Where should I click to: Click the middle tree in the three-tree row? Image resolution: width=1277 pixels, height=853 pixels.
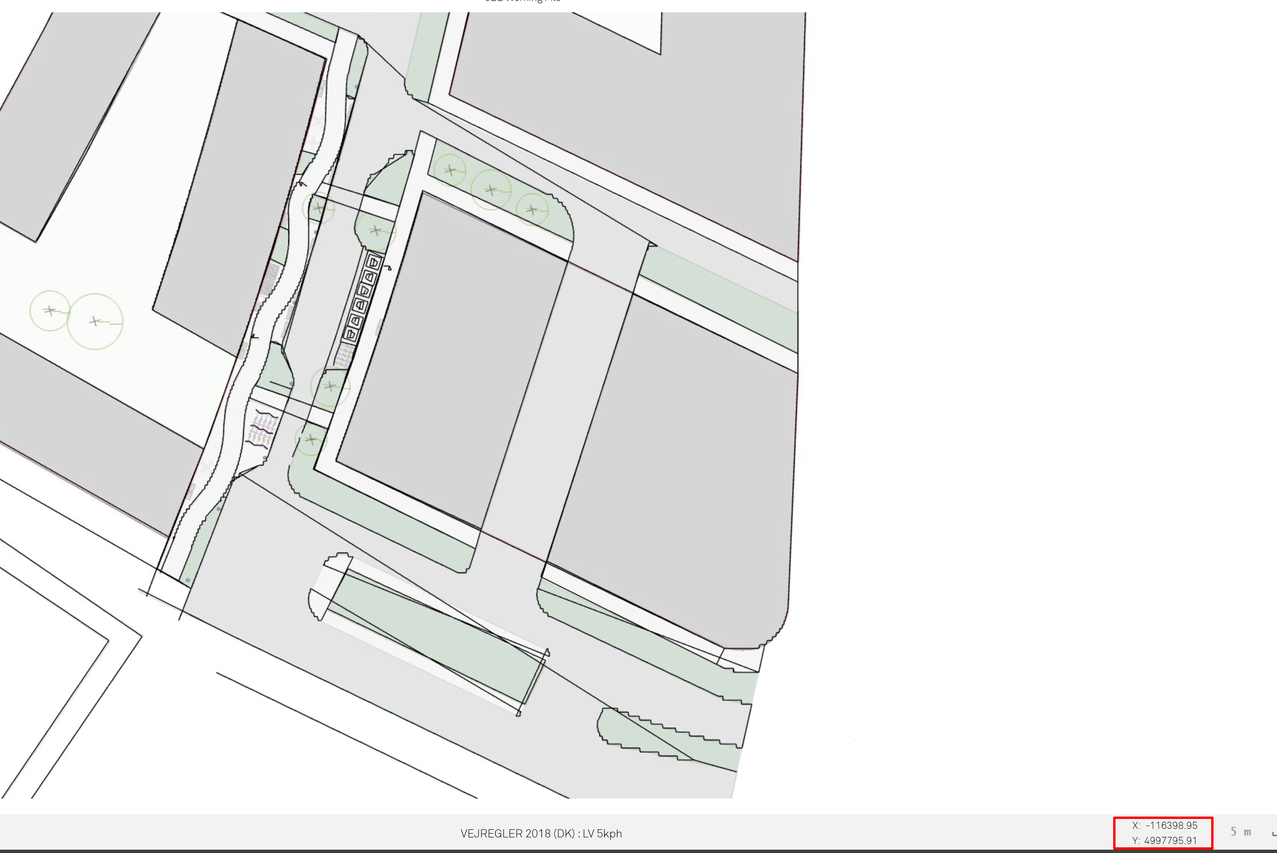[x=491, y=190]
